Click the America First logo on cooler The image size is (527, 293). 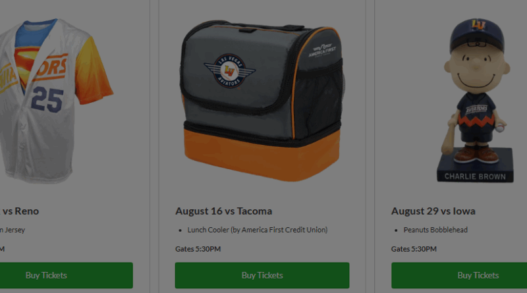[322, 51]
